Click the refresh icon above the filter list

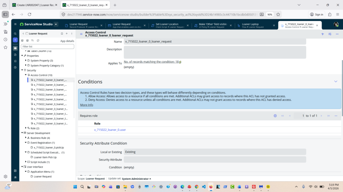[38, 41]
